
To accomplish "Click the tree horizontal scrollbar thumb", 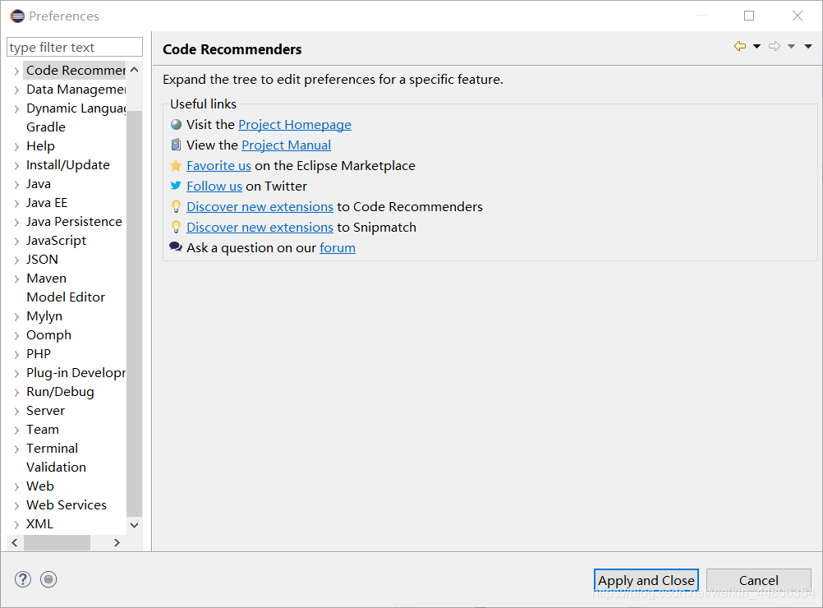I will [x=57, y=542].
